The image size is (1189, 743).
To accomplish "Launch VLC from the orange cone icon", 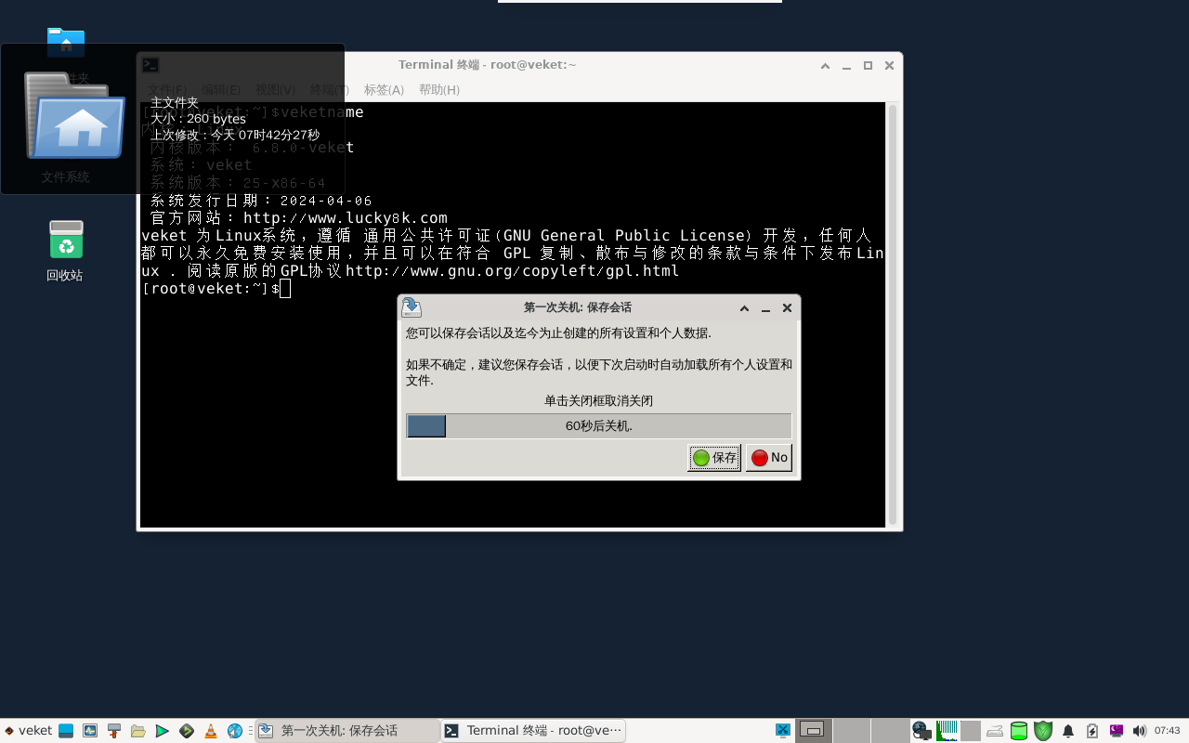I will tap(211, 731).
